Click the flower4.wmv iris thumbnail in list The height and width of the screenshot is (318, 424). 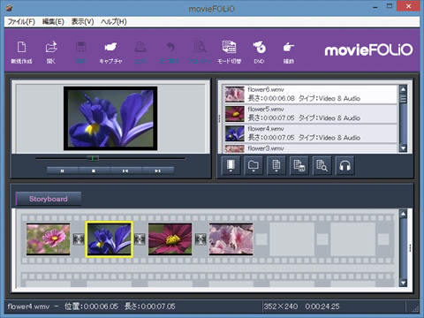pyautogui.click(x=235, y=133)
